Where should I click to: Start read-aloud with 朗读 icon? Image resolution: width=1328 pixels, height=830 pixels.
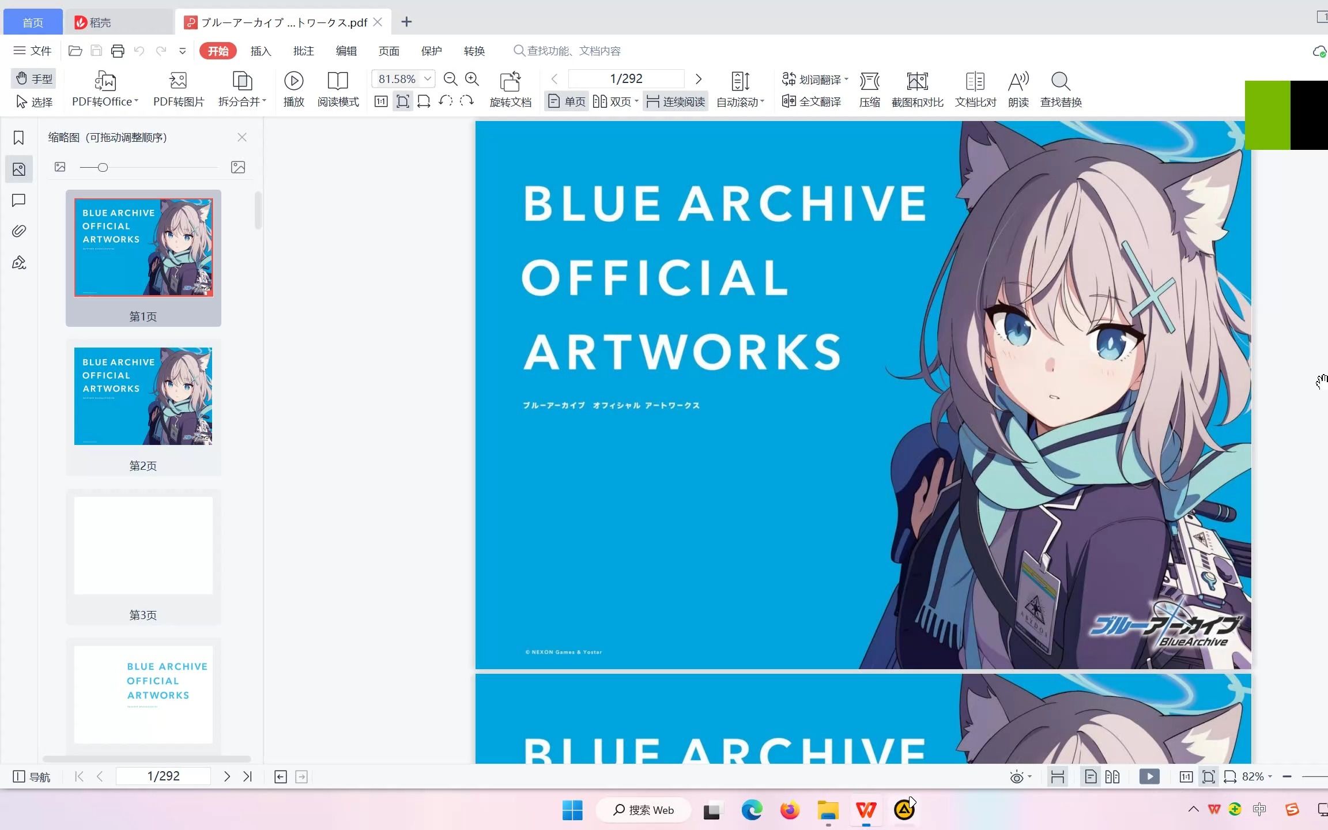click(1018, 81)
